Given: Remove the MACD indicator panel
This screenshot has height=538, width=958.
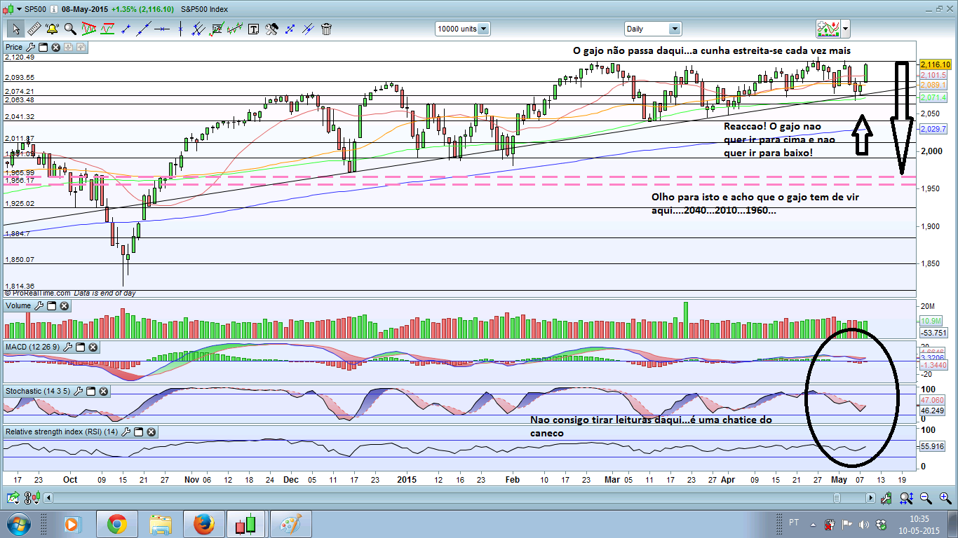Looking at the screenshot, I should [x=93, y=347].
